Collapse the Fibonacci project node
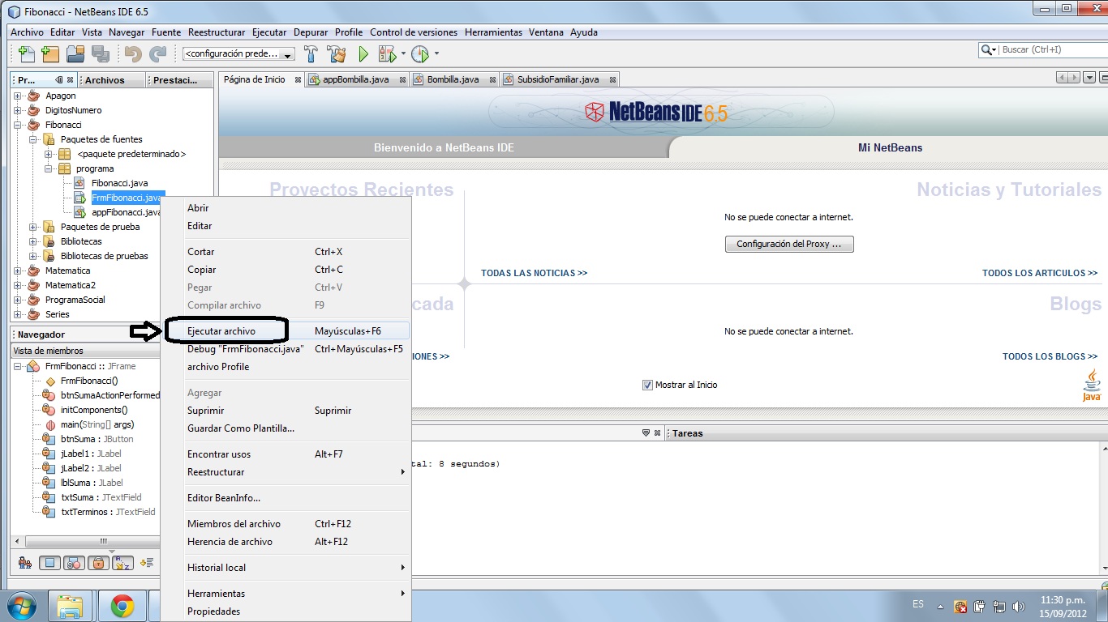Viewport: 1108px width, 622px height. (15, 125)
